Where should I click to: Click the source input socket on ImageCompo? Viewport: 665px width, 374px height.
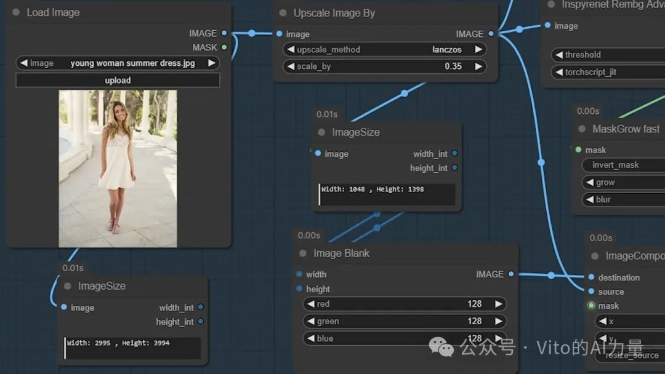pyautogui.click(x=591, y=292)
